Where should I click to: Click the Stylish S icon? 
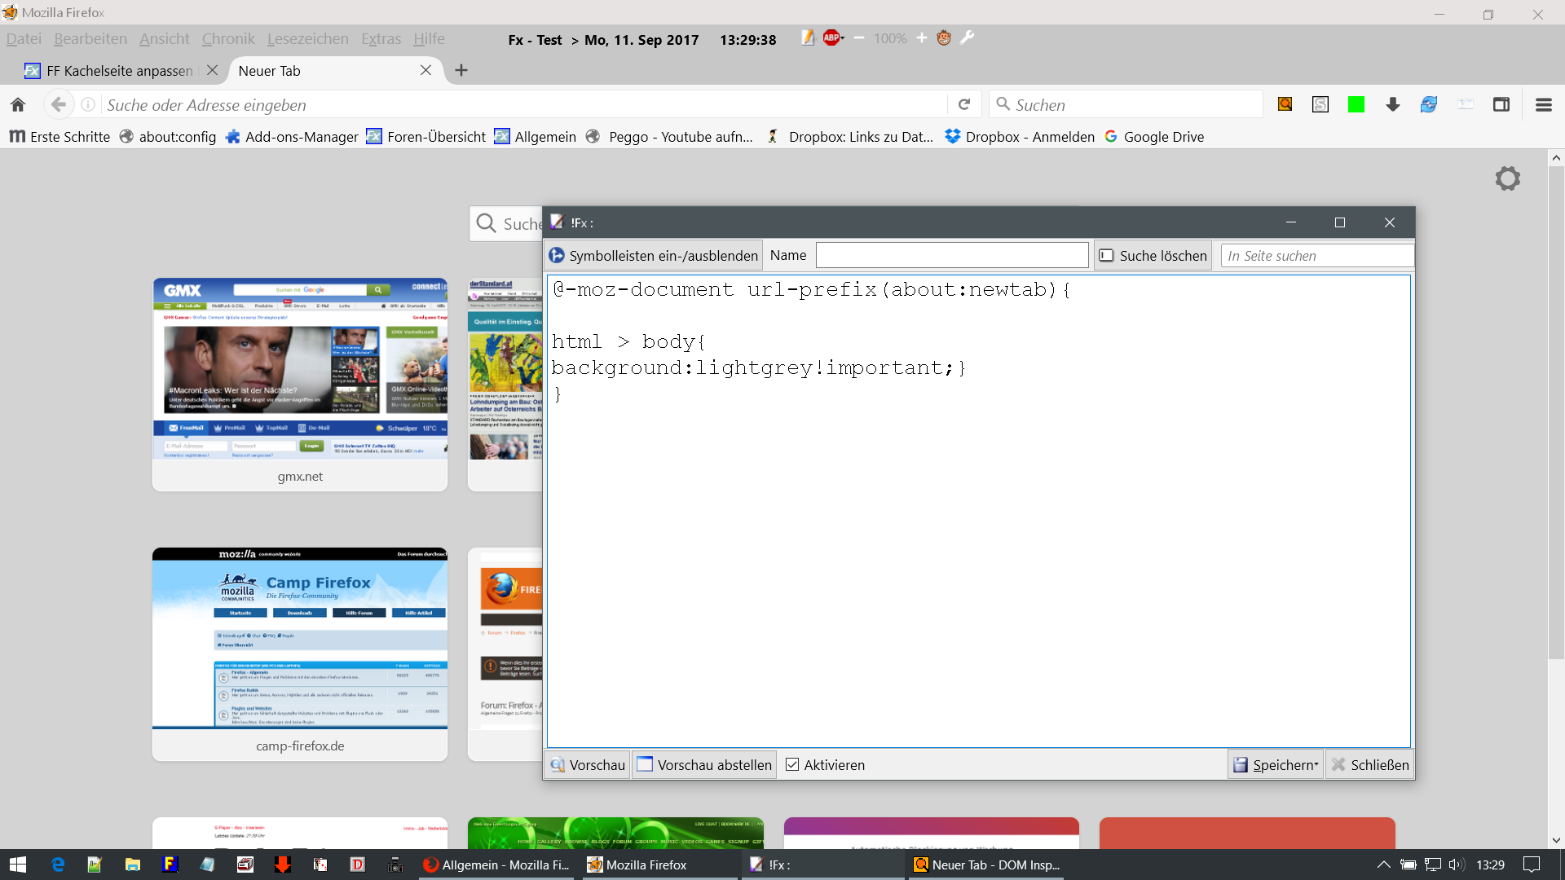pyautogui.click(x=1320, y=104)
